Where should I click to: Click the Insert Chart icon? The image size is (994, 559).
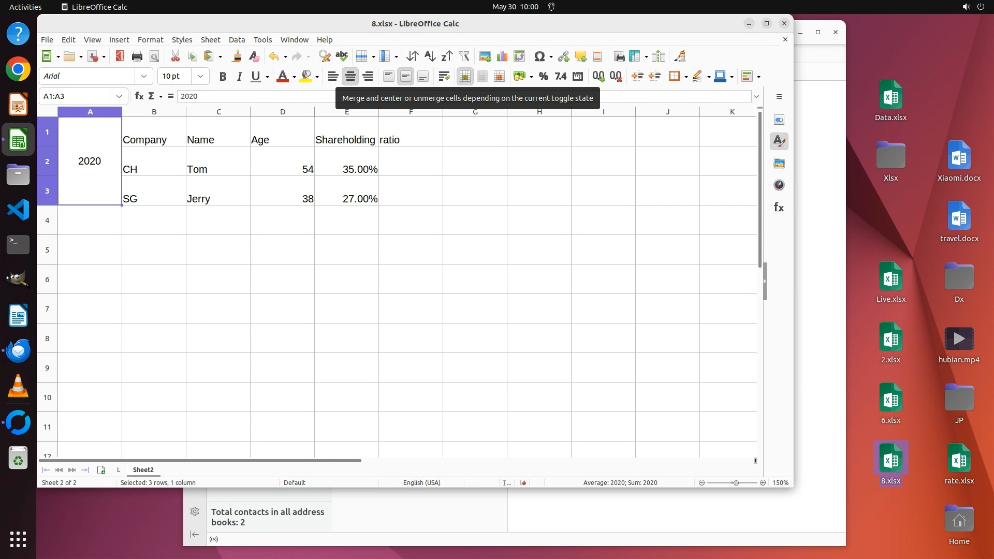(x=502, y=56)
